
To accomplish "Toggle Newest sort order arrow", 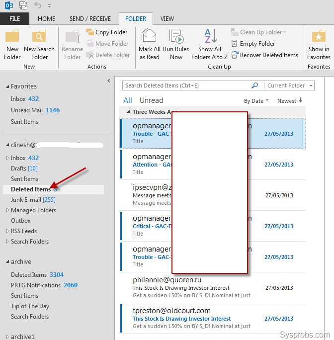I will coord(300,100).
